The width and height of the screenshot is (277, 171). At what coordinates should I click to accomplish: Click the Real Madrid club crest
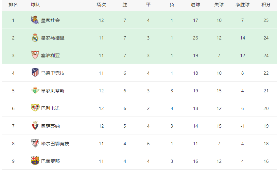[35, 38]
